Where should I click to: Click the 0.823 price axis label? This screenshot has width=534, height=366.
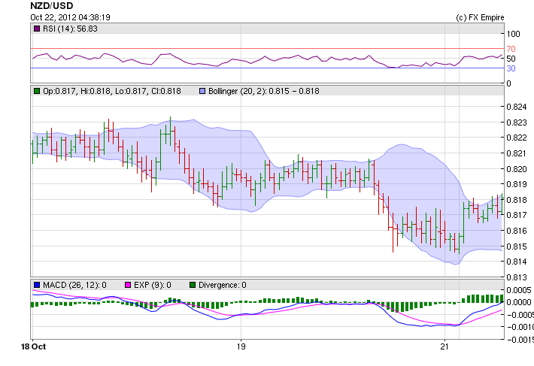click(517, 123)
